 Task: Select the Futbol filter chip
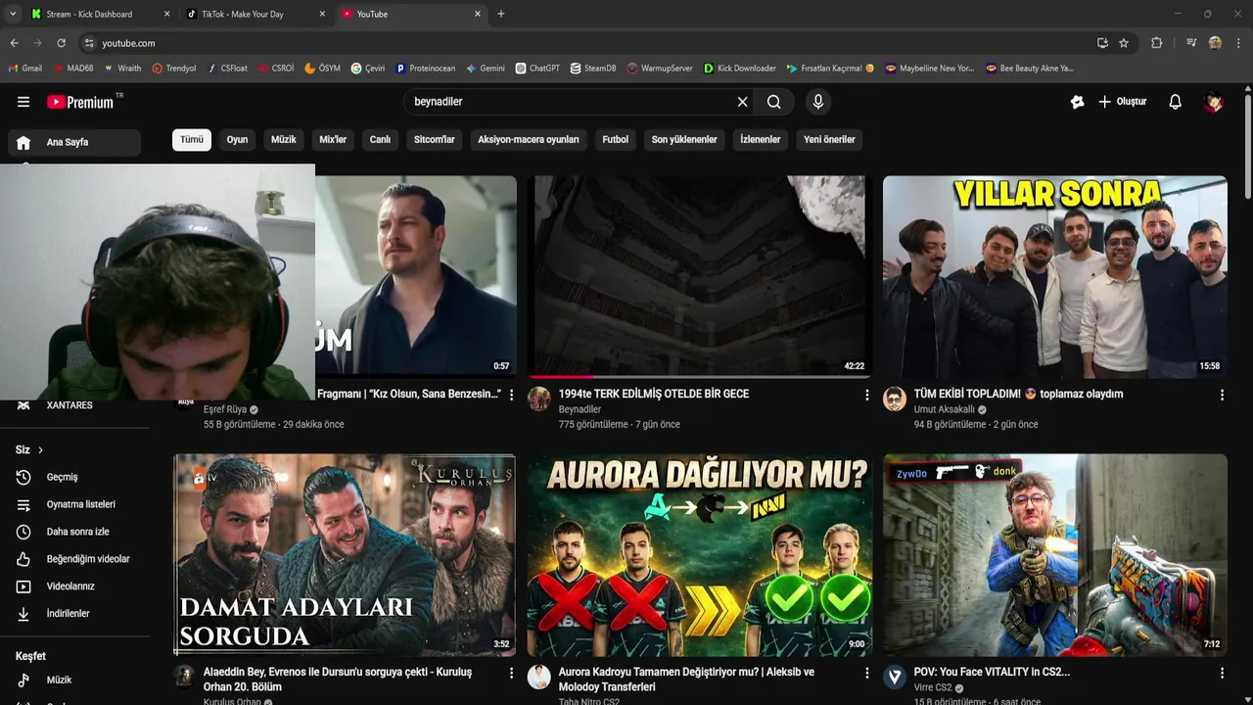[616, 139]
